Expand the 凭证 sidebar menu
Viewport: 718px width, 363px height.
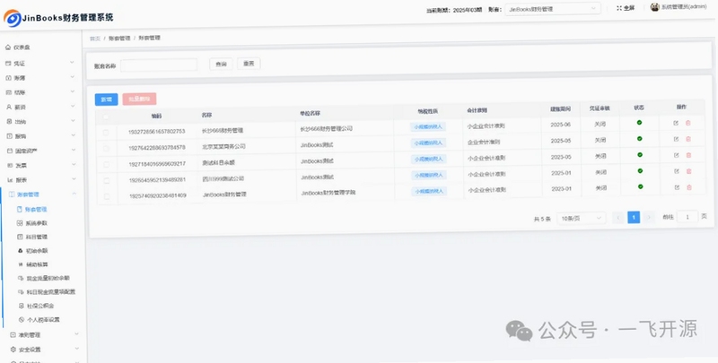click(40, 63)
